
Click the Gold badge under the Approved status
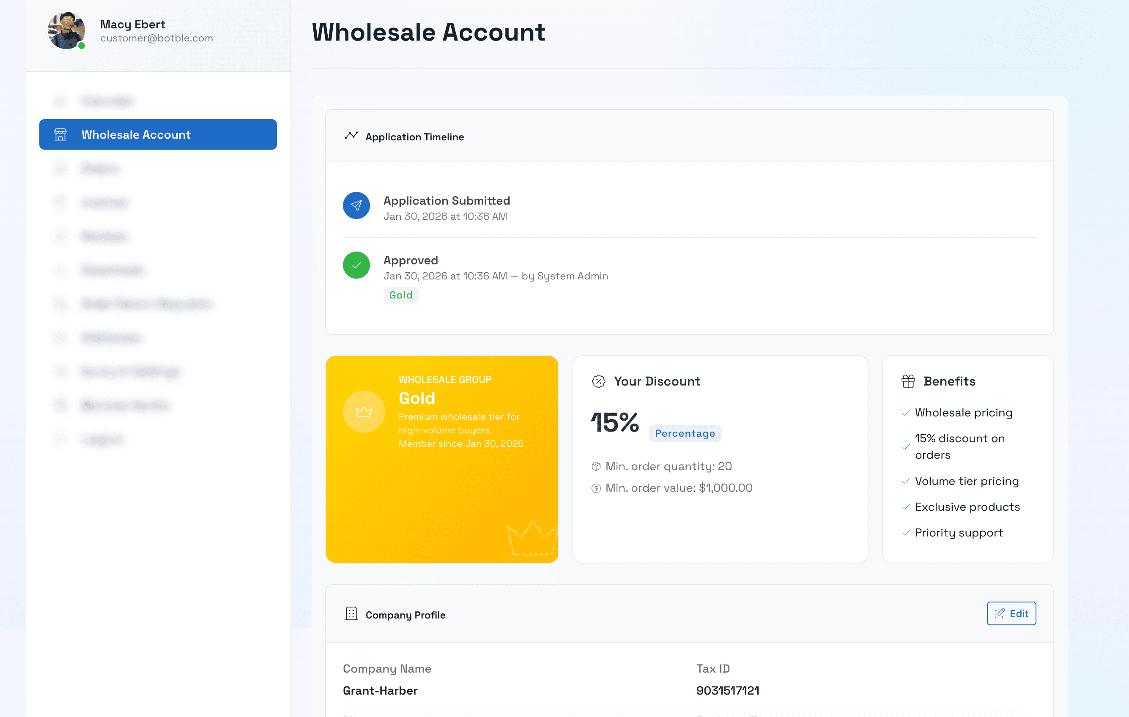click(x=401, y=295)
